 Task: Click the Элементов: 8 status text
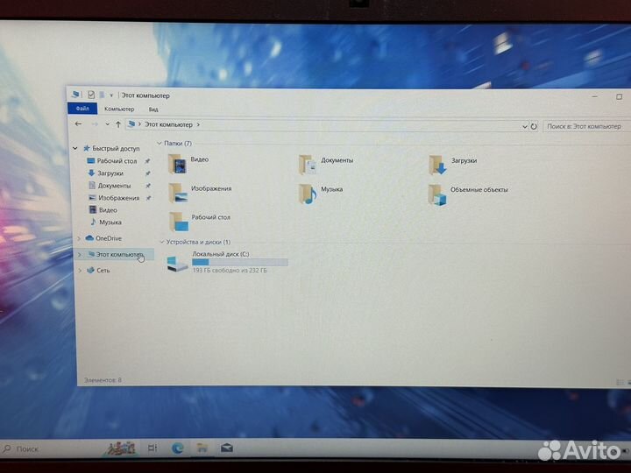tap(103, 379)
